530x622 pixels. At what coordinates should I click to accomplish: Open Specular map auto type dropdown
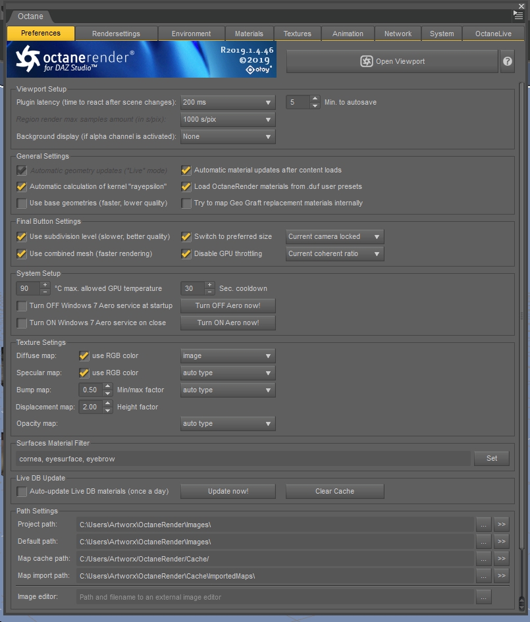228,373
